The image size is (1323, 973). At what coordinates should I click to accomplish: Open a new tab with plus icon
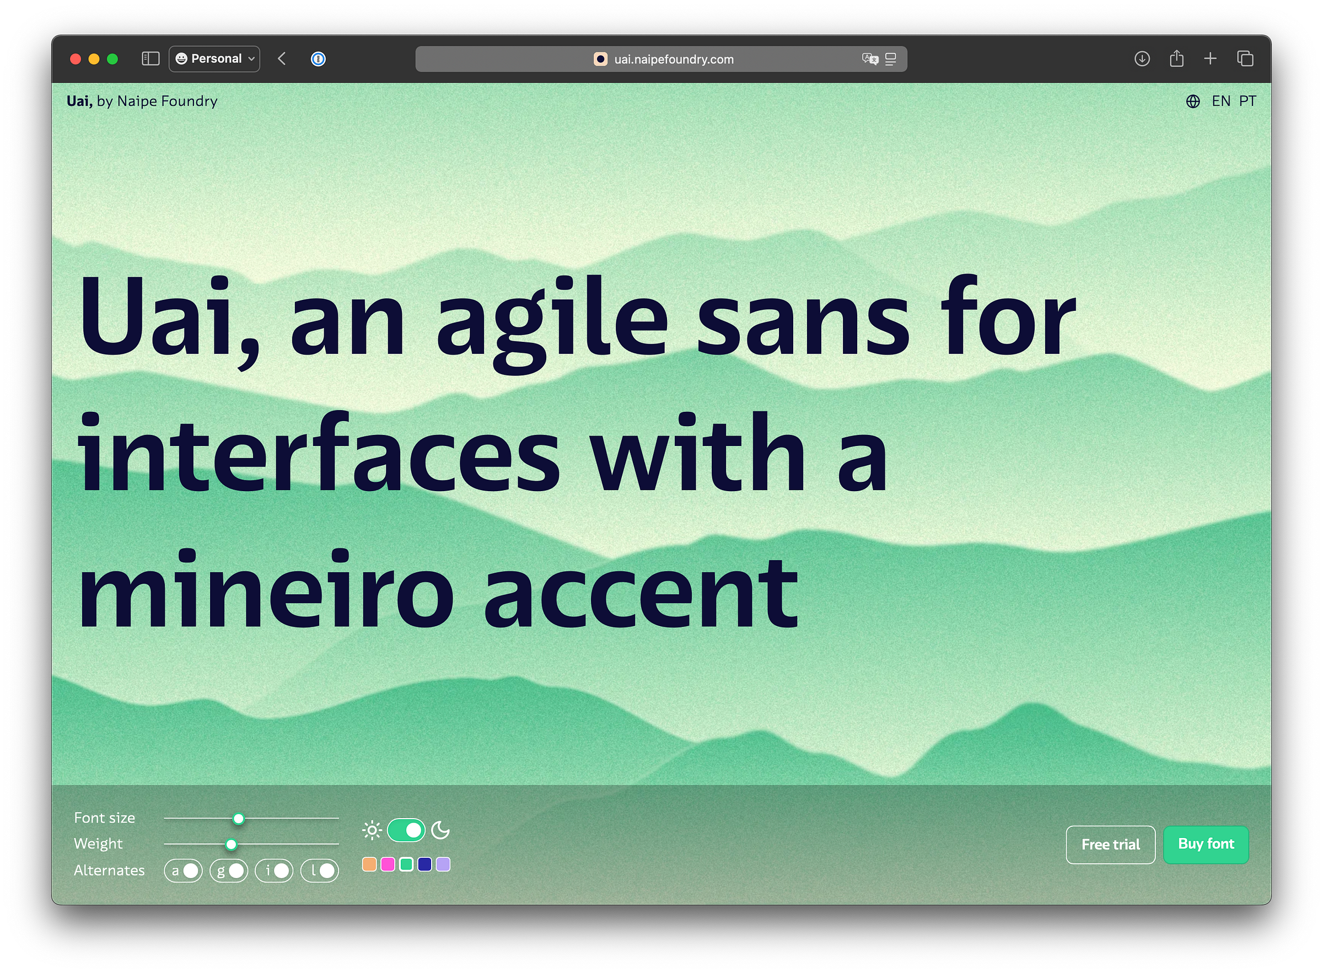click(x=1209, y=58)
